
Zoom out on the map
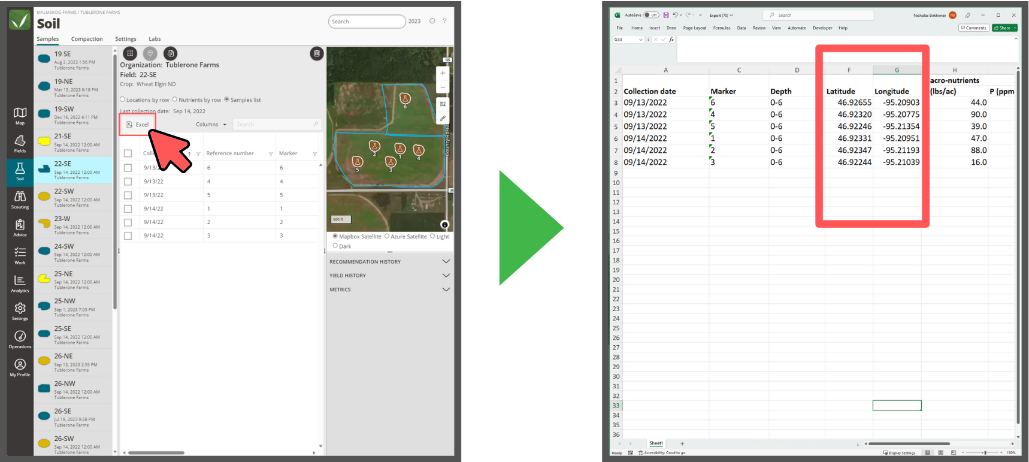click(x=443, y=87)
